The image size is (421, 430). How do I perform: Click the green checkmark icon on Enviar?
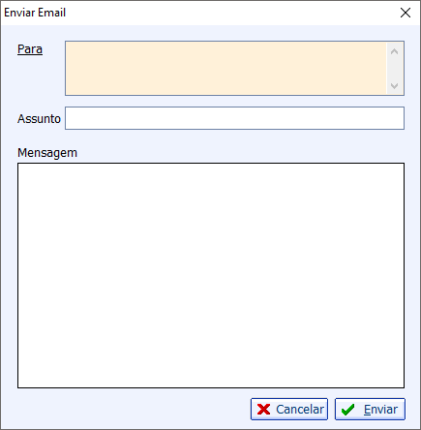click(x=347, y=410)
